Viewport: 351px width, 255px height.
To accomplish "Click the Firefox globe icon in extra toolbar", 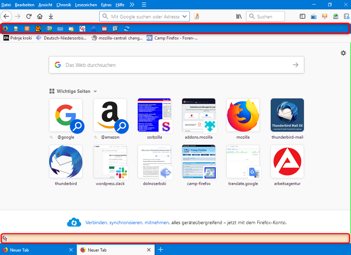I will tap(5, 28).
